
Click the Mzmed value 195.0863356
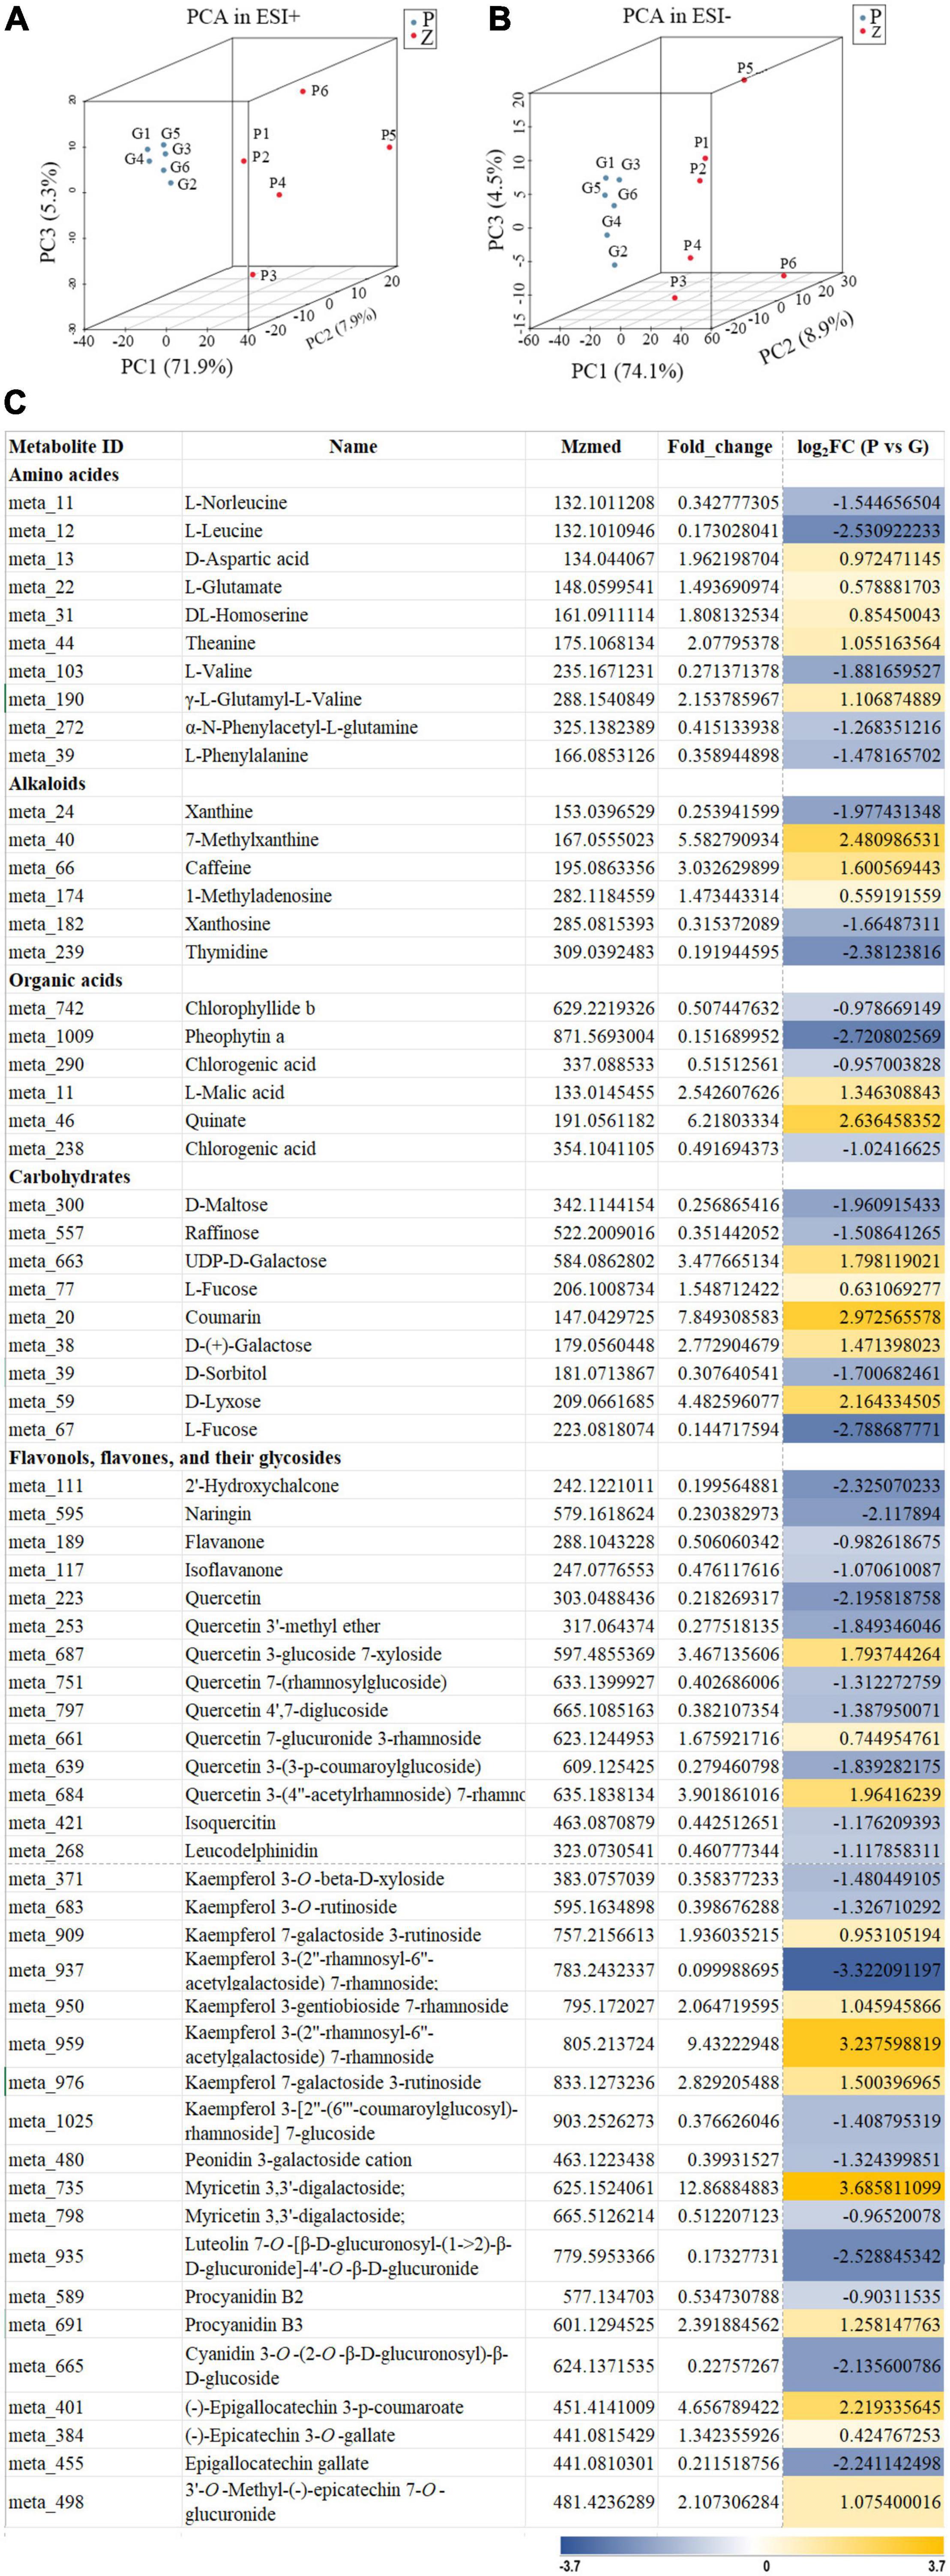pos(604,868)
